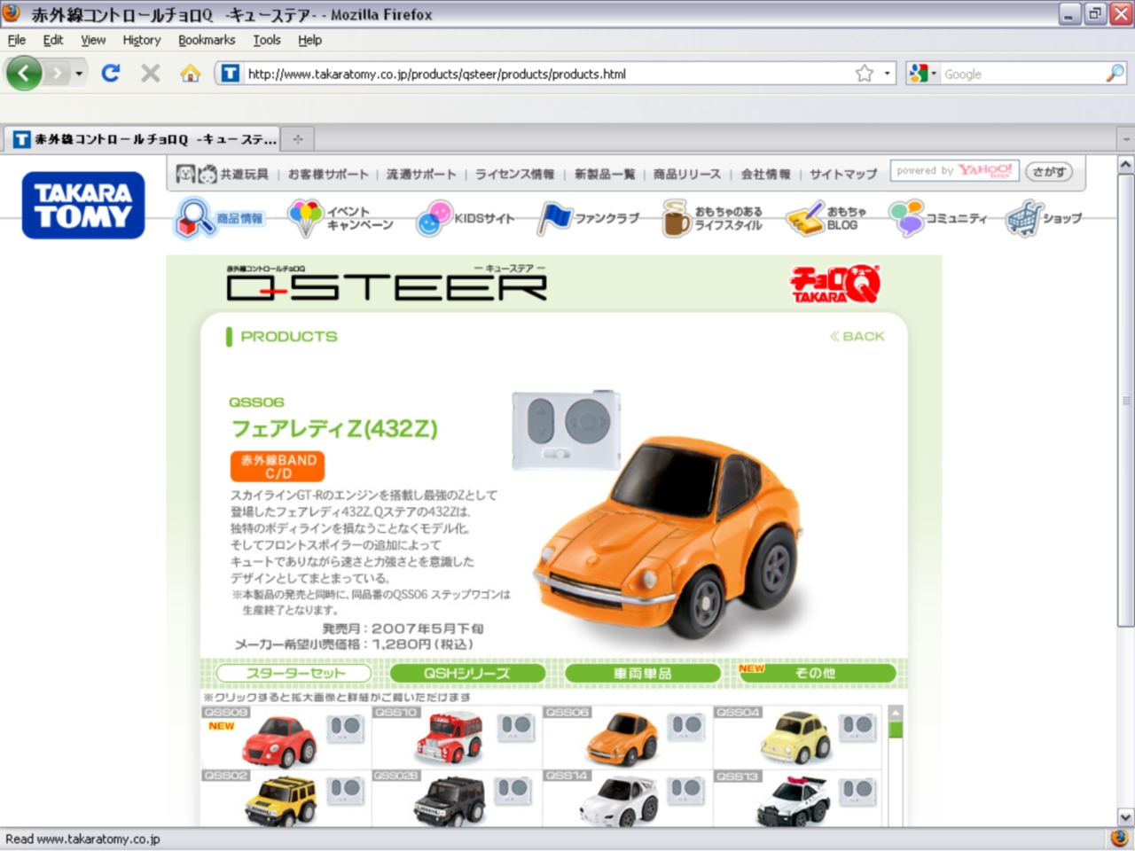Click the Q-STEER title logo
This screenshot has height=851, width=1135.
point(387,284)
